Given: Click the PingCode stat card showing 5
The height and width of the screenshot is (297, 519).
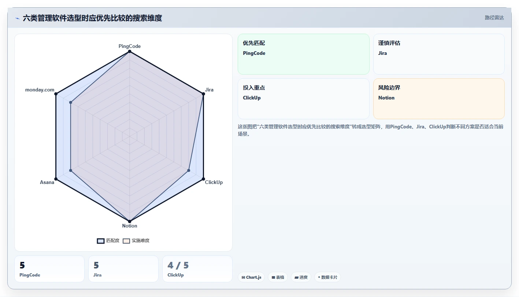Looking at the screenshot, I should coord(49,269).
